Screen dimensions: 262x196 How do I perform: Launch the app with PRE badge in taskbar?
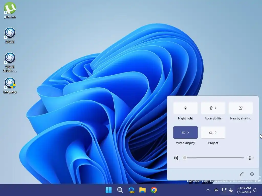[x=131, y=190]
